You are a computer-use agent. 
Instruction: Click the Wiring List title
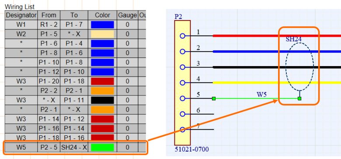coord(20,7)
